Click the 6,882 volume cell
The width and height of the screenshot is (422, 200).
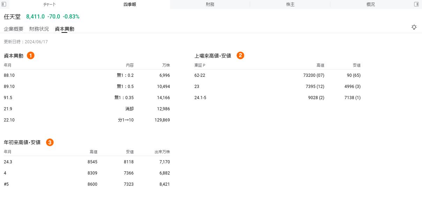pyautogui.click(x=164, y=173)
